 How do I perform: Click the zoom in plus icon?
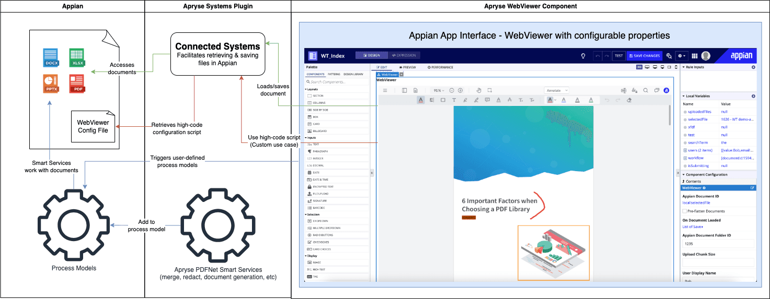(x=460, y=90)
